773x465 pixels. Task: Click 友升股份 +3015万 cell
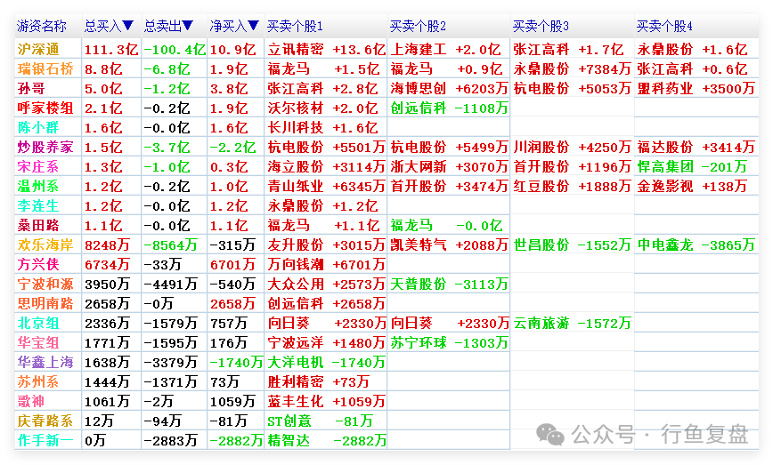click(326, 245)
